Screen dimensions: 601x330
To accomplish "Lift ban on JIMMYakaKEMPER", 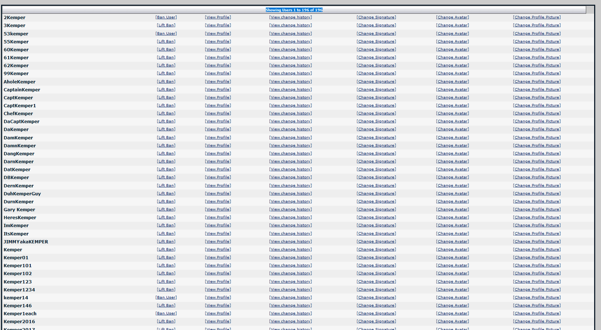I will tap(166, 241).
